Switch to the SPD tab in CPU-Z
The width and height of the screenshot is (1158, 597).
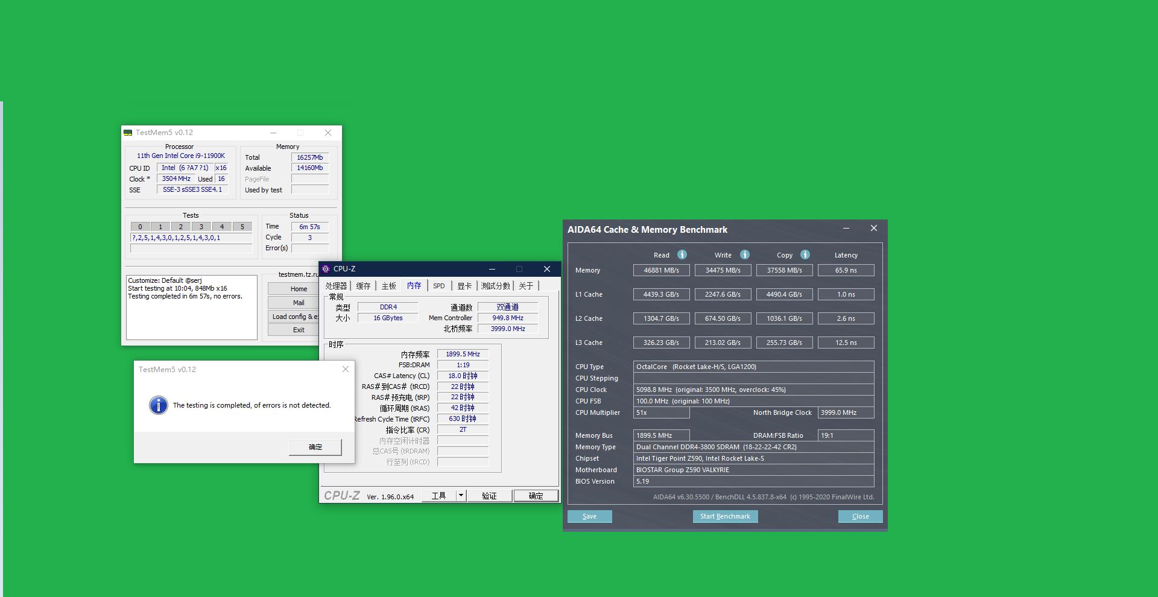(x=438, y=286)
